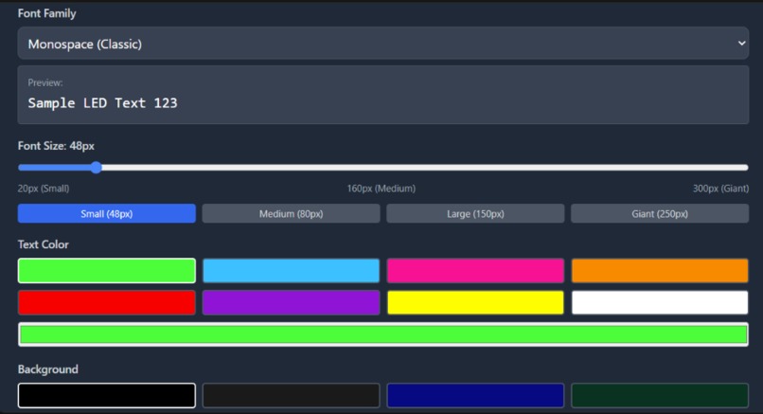The width and height of the screenshot is (763, 414).
Task: Choose the sky blue text color swatch
Action: click(291, 270)
